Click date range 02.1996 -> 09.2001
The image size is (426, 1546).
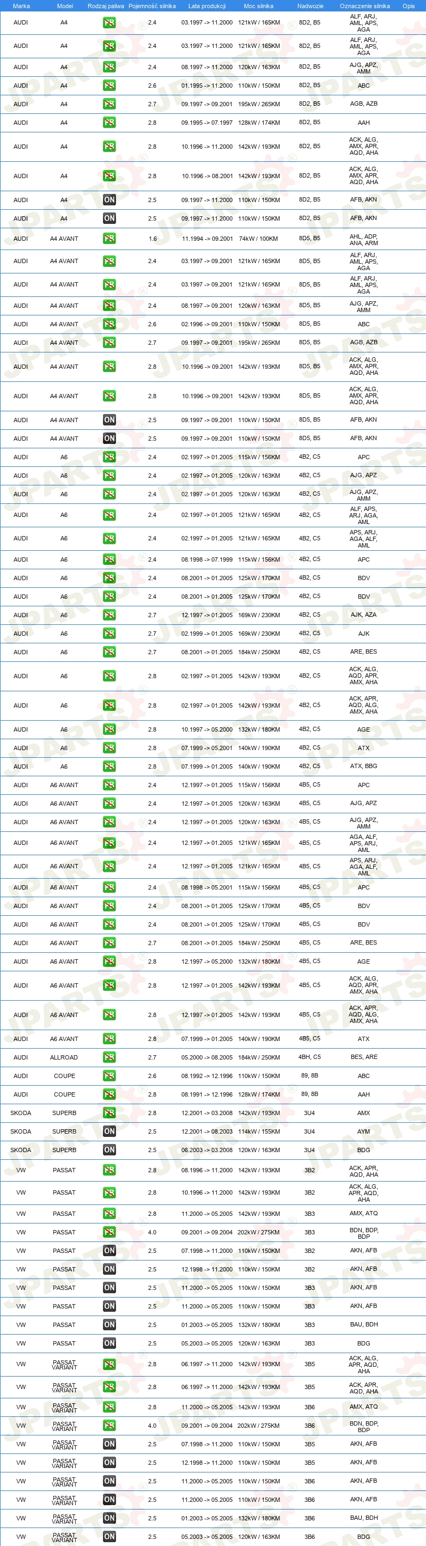[207, 324]
